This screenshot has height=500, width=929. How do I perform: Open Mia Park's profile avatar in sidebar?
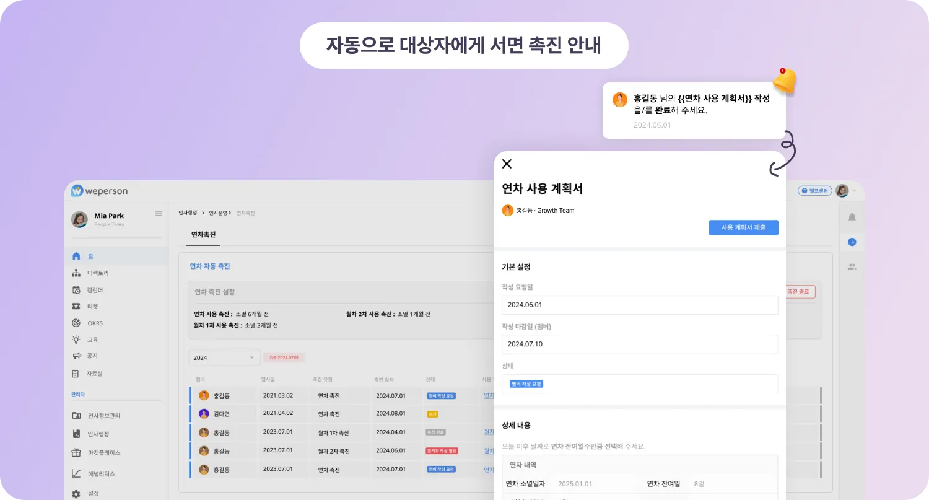(79, 219)
